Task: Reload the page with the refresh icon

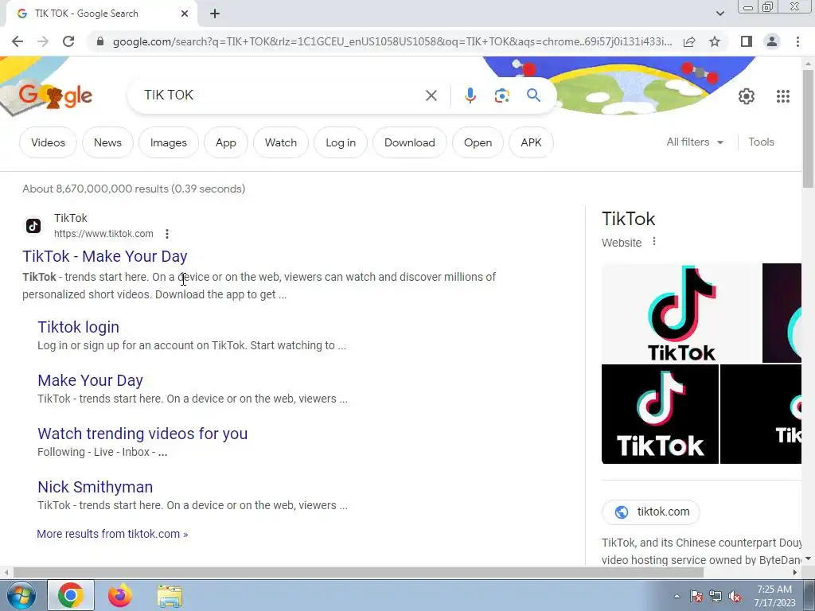Action: coord(68,41)
